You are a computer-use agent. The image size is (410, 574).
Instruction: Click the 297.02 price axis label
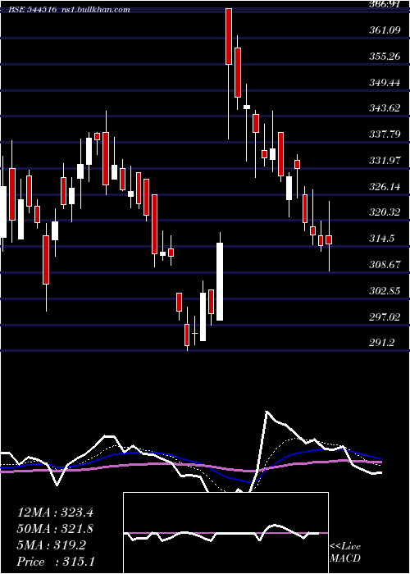(385, 317)
